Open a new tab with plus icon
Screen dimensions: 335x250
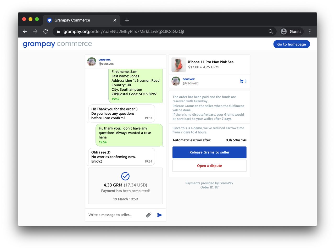127,20
